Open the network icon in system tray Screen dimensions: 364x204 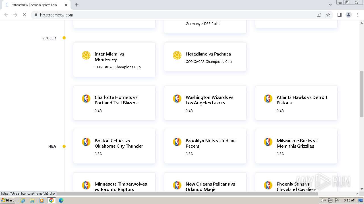tap(330, 200)
